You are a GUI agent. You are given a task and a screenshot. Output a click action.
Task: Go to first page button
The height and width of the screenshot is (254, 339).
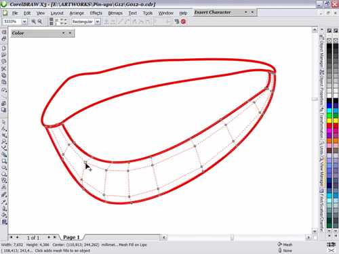point(11,237)
